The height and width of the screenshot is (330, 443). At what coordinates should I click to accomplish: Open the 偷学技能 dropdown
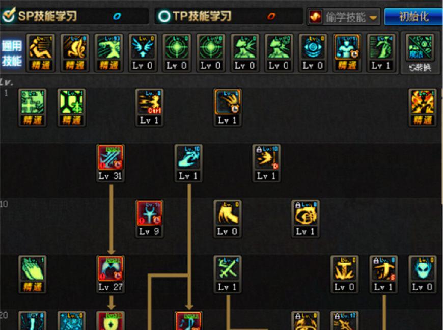pyautogui.click(x=344, y=17)
